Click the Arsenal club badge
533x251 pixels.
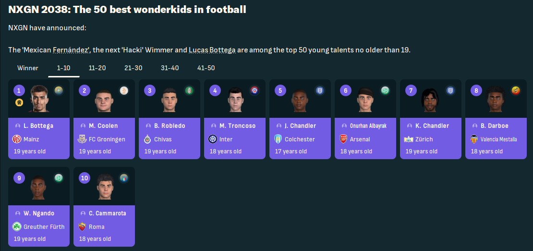[343, 139]
